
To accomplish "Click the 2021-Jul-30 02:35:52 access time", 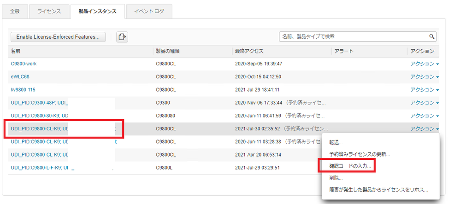I will [258, 128].
